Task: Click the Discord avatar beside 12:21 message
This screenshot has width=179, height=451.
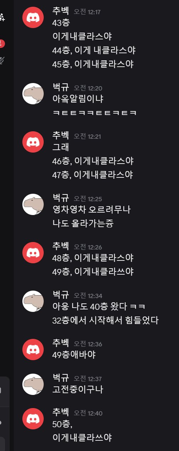Action: click(x=33, y=142)
